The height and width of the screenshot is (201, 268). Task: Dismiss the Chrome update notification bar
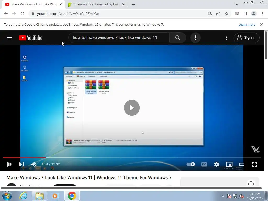pos(262,24)
